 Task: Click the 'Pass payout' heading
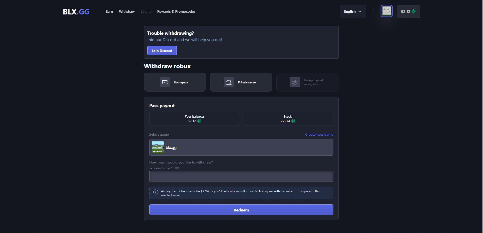tap(162, 106)
